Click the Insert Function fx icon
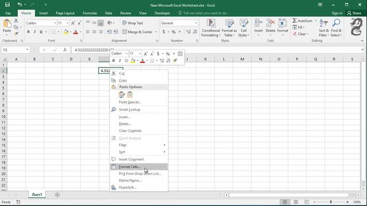This screenshot has width=367, height=206. click(65, 50)
